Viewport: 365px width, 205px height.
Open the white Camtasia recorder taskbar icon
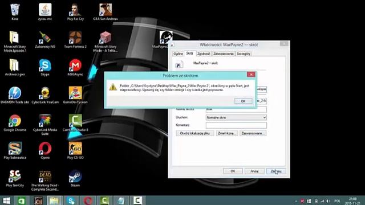[137, 200]
